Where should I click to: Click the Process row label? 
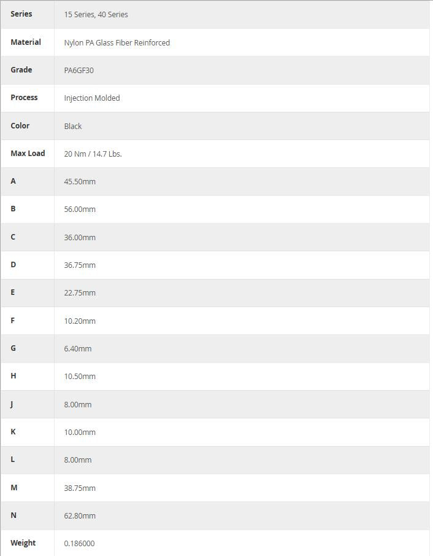[x=24, y=98]
